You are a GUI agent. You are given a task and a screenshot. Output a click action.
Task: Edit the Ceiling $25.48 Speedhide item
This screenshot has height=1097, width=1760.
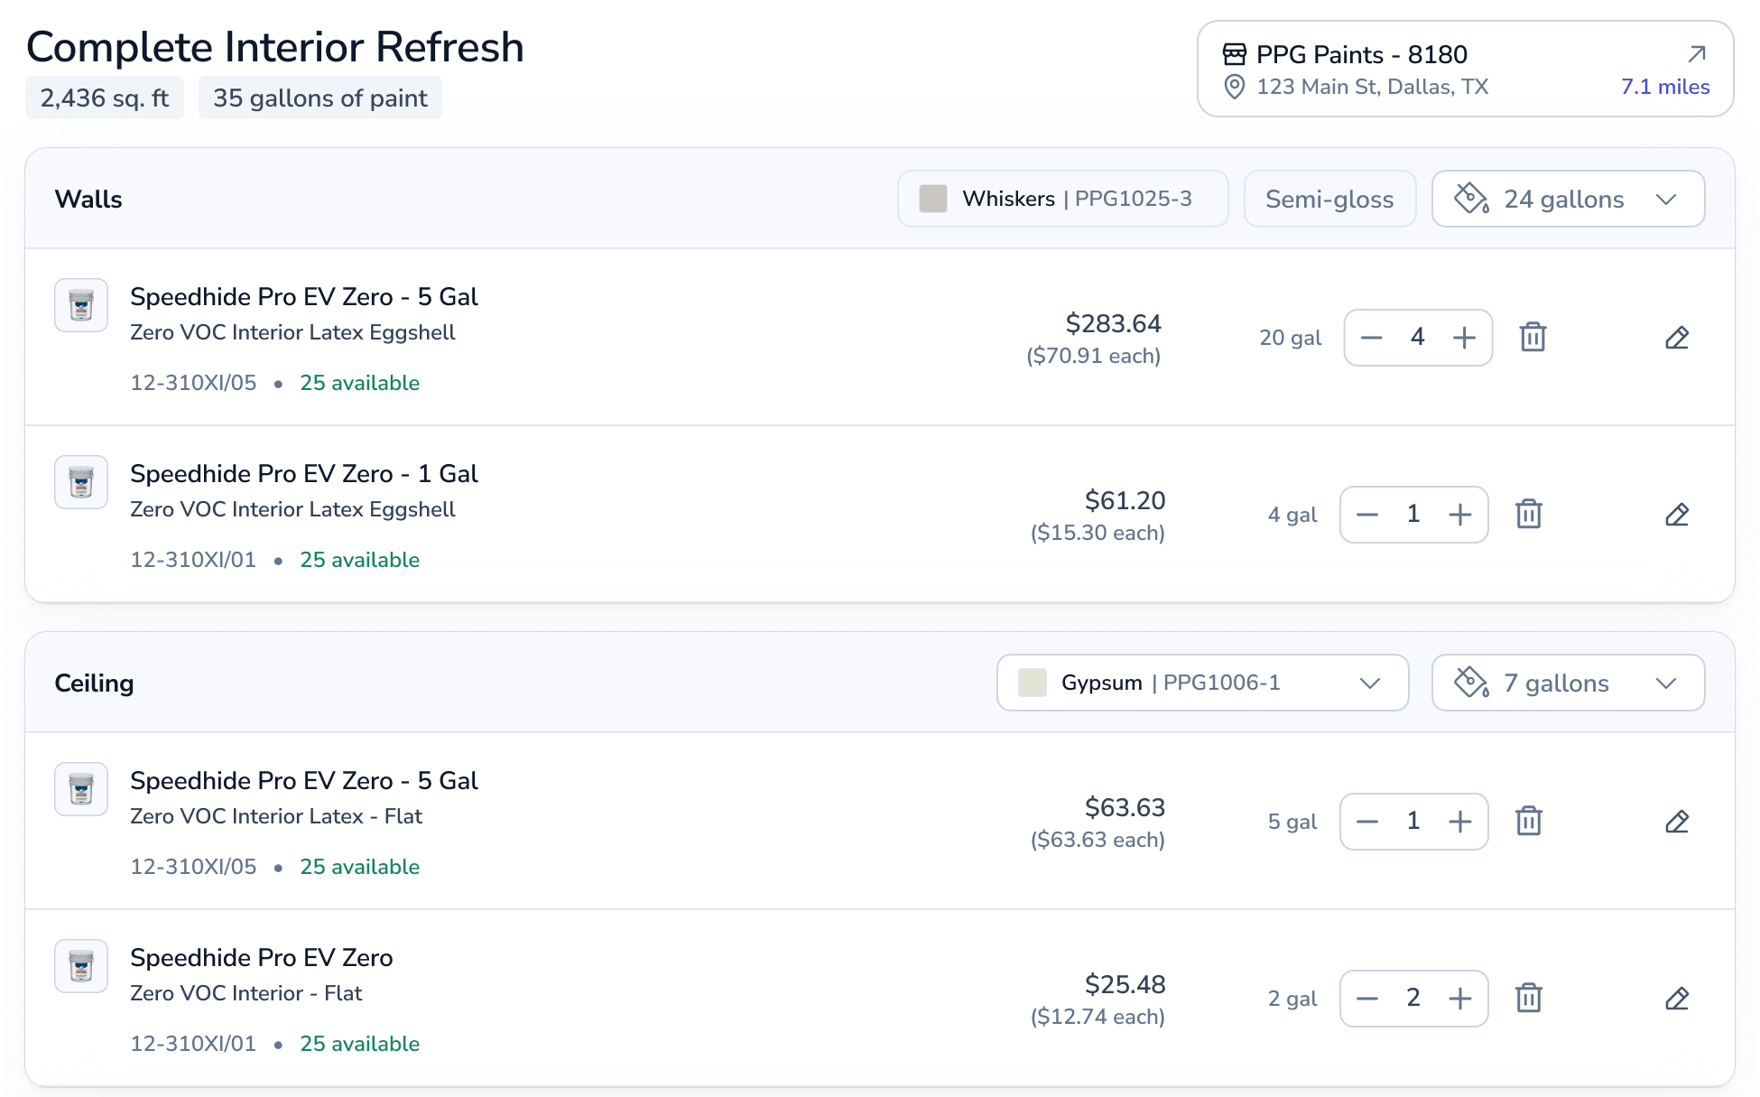(x=1676, y=999)
